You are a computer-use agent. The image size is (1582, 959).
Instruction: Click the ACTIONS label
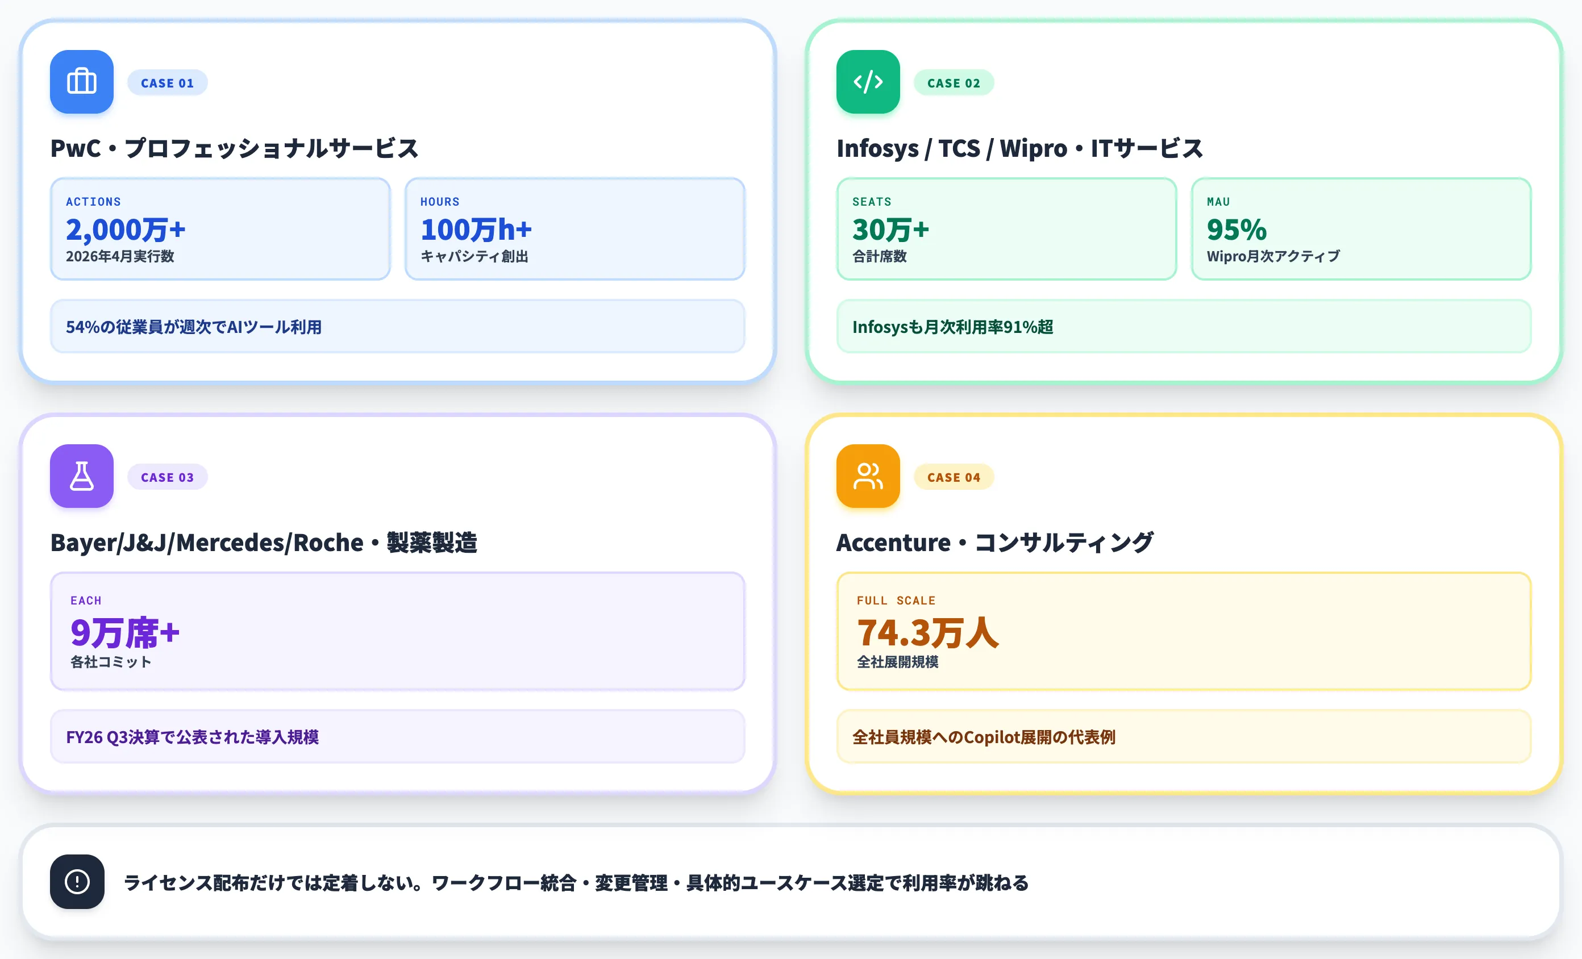point(93,202)
